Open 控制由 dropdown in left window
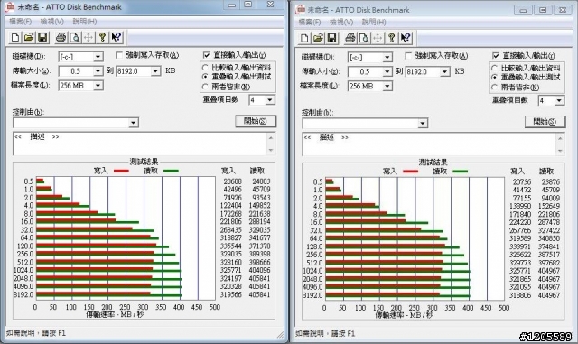This screenshot has height=344, width=578. tap(133, 123)
